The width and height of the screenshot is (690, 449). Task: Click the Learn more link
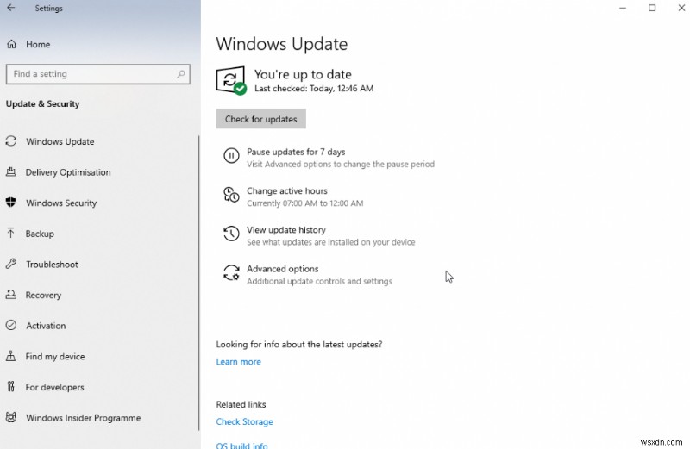tap(239, 361)
